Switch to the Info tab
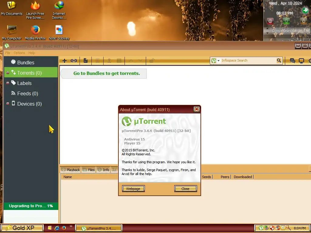Image resolution: width=311 pixels, height=233 pixels. (103, 170)
